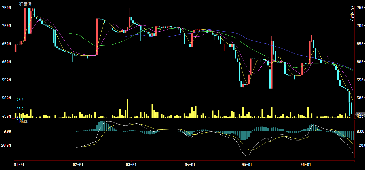
Task: Select the 600M label on left price axis
Action: click(6, 62)
